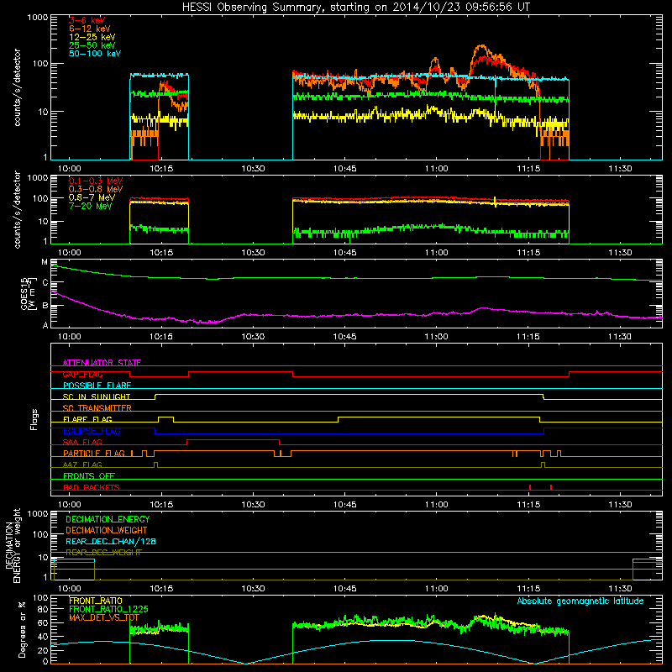Click the 11:00 tick under the top plot

436,169
